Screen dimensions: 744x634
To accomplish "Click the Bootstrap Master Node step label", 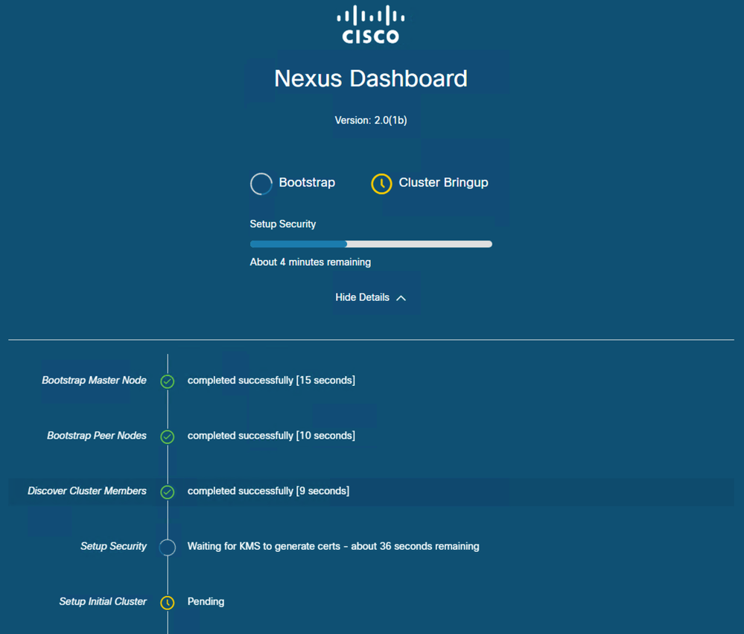I will tap(94, 380).
